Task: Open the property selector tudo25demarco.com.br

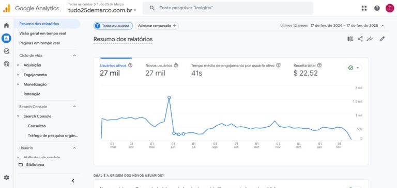Action: (x=102, y=10)
